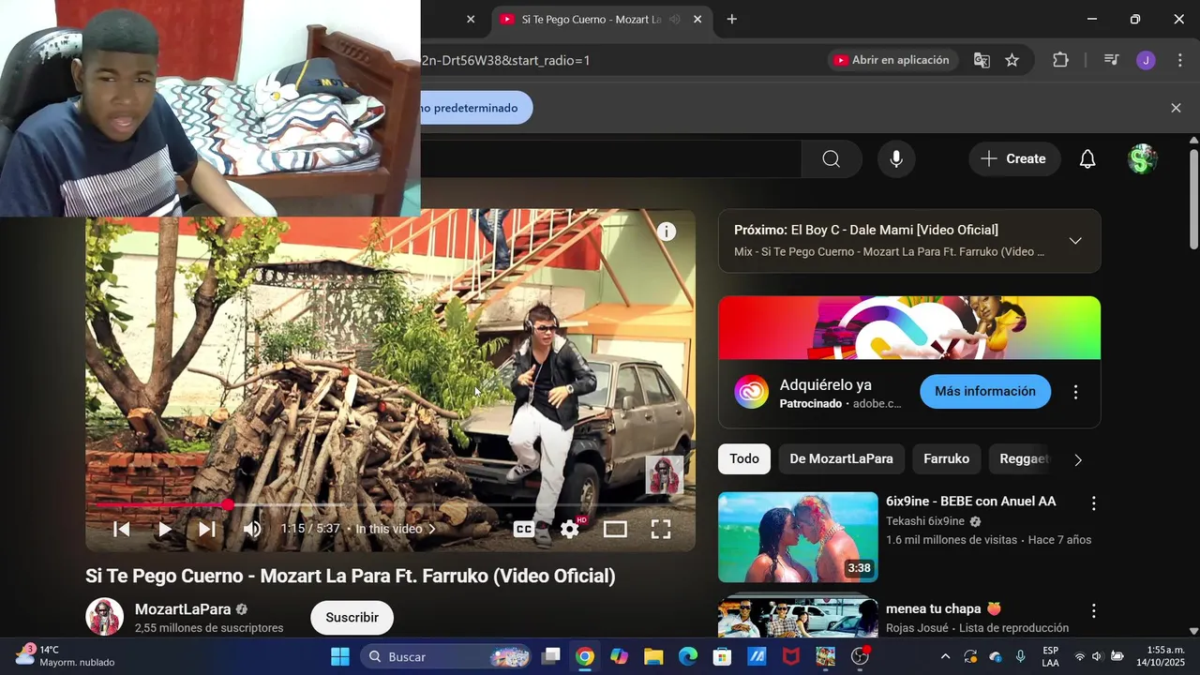Toggle closed captions on the video
This screenshot has height=675, width=1200.
524,529
